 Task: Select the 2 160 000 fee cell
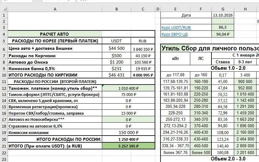tap(245, 132)
